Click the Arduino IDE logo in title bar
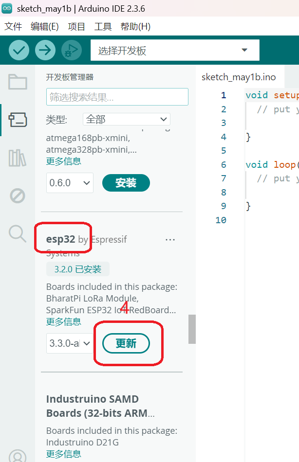Viewport: 299px width, 462px height. [7, 8]
